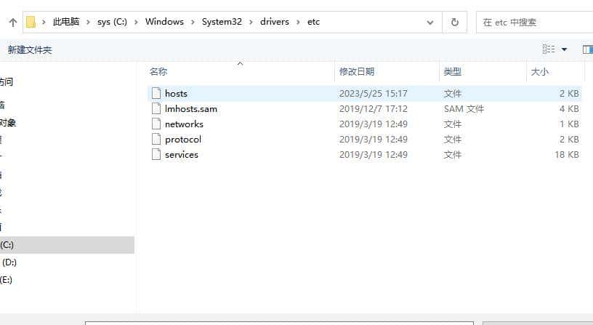Click networks size 1 KB
The width and height of the screenshot is (593, 325).
coord(569,124)
